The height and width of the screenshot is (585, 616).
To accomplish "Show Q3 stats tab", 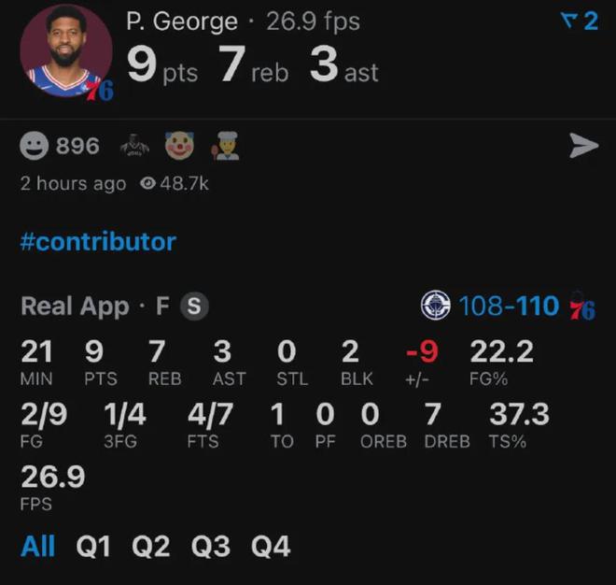I will 212,546.
